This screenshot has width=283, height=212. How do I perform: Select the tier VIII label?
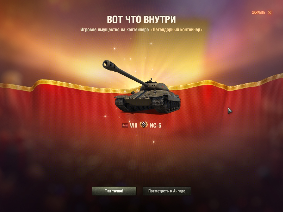pos(133,126)
